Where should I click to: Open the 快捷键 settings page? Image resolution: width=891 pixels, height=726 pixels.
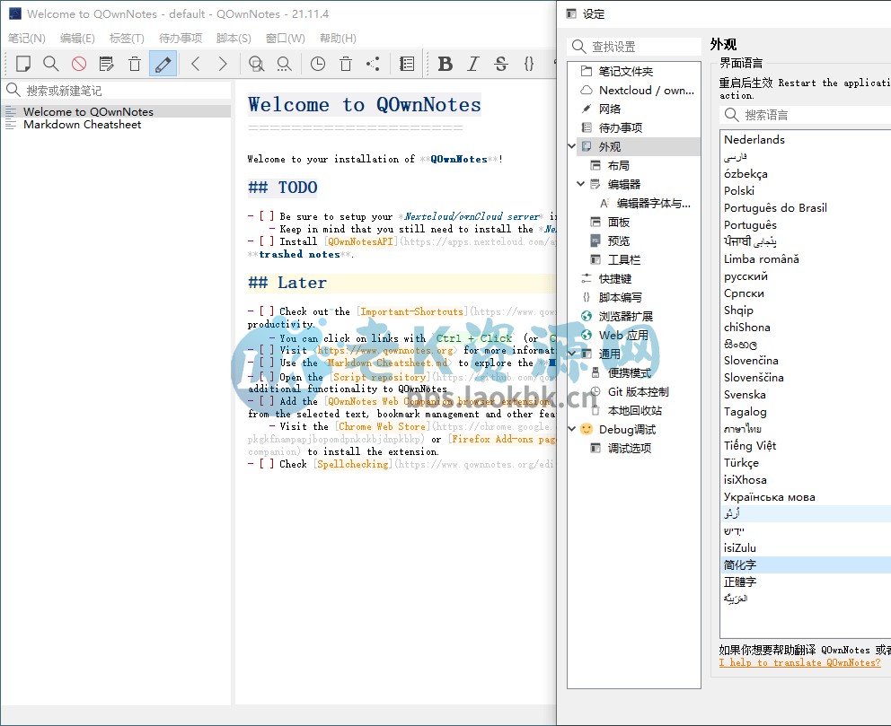coord(615,279)
